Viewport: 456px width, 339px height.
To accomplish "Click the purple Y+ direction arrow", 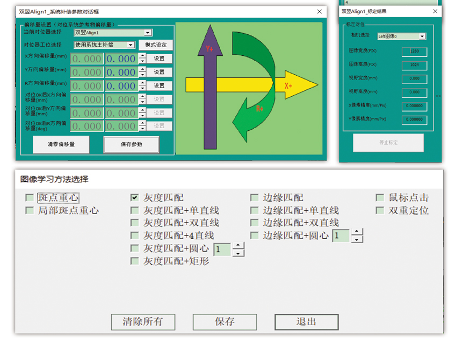I will (x=209, y=97).
